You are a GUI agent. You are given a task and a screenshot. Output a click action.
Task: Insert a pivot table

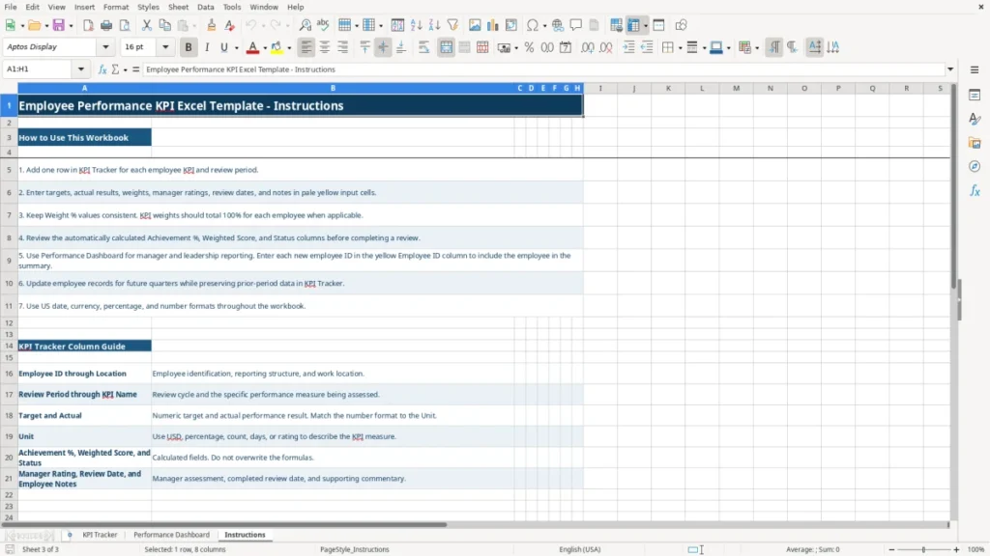(x=511, y=25)
